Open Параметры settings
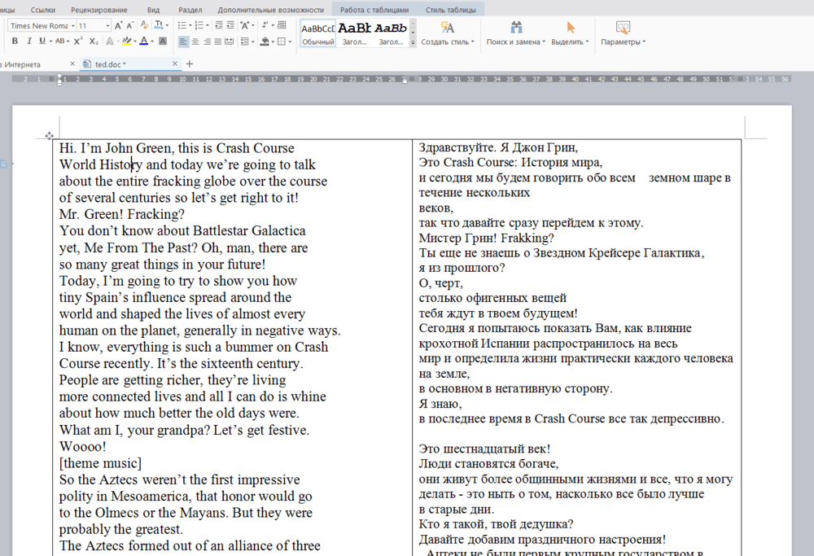This screenshot has width=814, height=556. click(x=623, y=33)
